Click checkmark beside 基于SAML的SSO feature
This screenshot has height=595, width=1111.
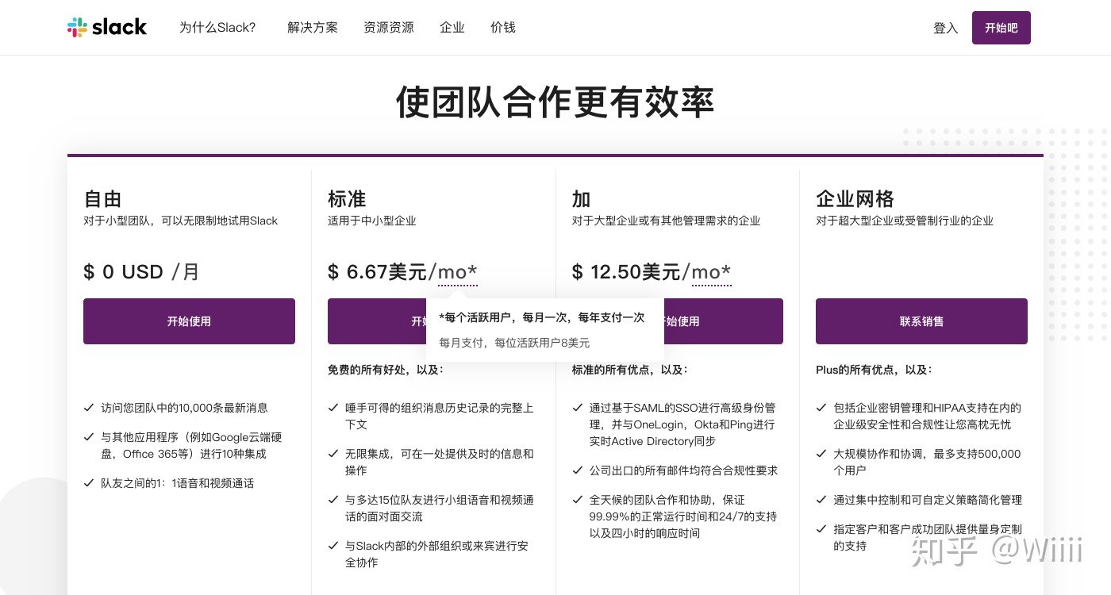tap(577, 408)
